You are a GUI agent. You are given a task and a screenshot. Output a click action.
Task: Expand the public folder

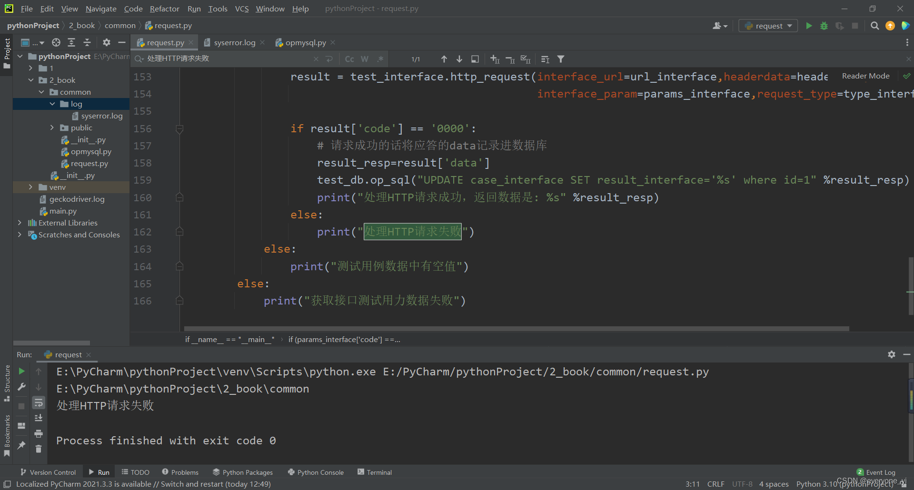click(x=52, y=127)
